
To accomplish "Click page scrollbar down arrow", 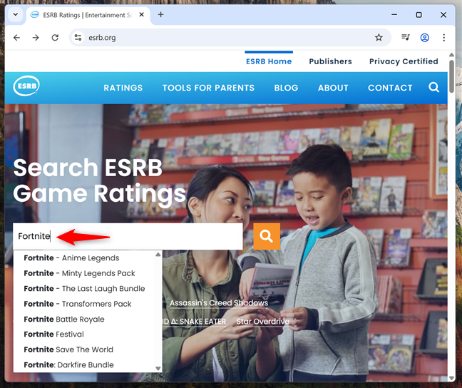I will click(451, 378).
